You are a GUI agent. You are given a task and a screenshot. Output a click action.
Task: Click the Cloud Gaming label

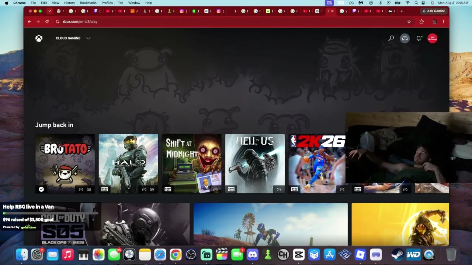coord(68,38)
